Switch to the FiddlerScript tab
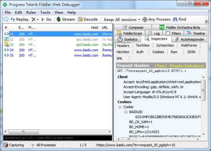Screen dimensions: 211x151 click(x=130, y=33)
